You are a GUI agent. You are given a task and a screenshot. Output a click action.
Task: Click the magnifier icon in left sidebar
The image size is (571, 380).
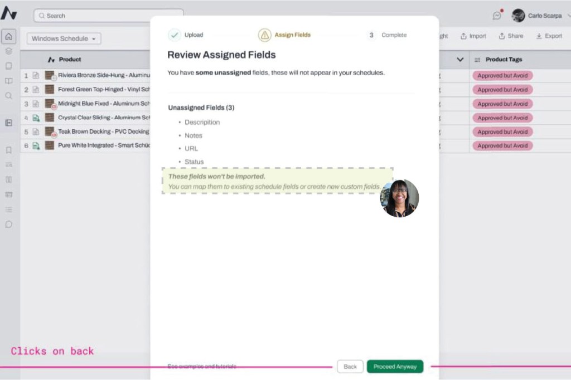pyautogui.click(x=8, y=95)
